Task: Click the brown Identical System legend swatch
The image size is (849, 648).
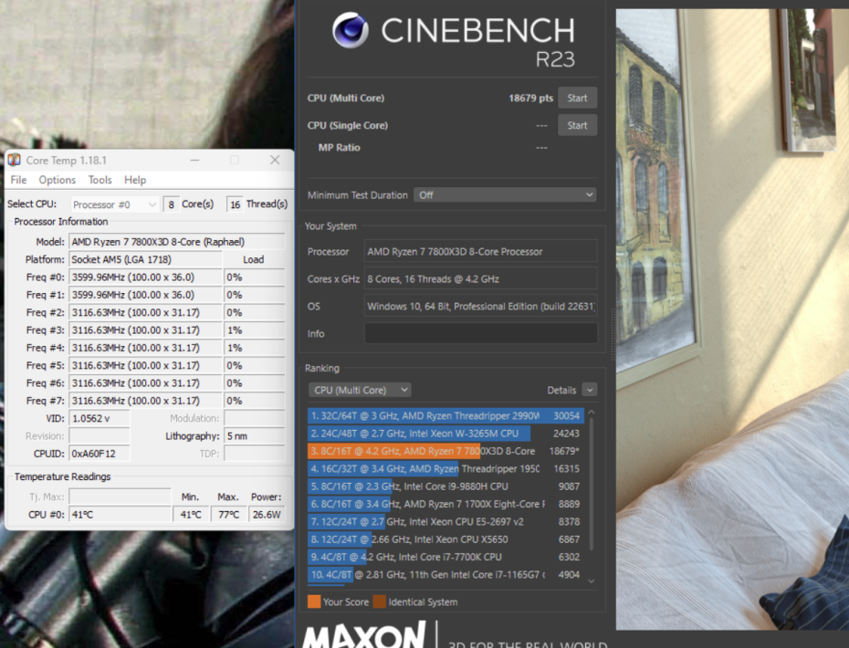Action: point(380,602)
